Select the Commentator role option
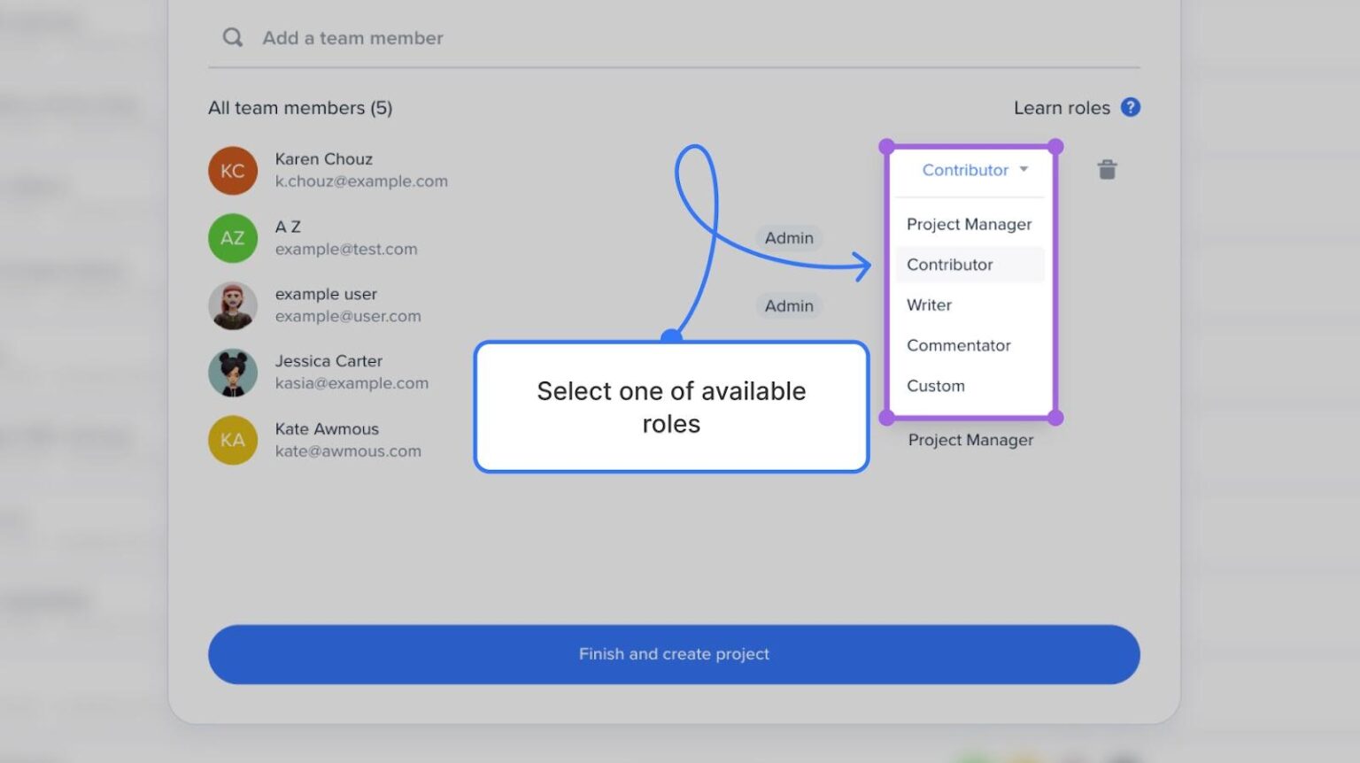The image size is (1360, 763). (x=958, y=345)
